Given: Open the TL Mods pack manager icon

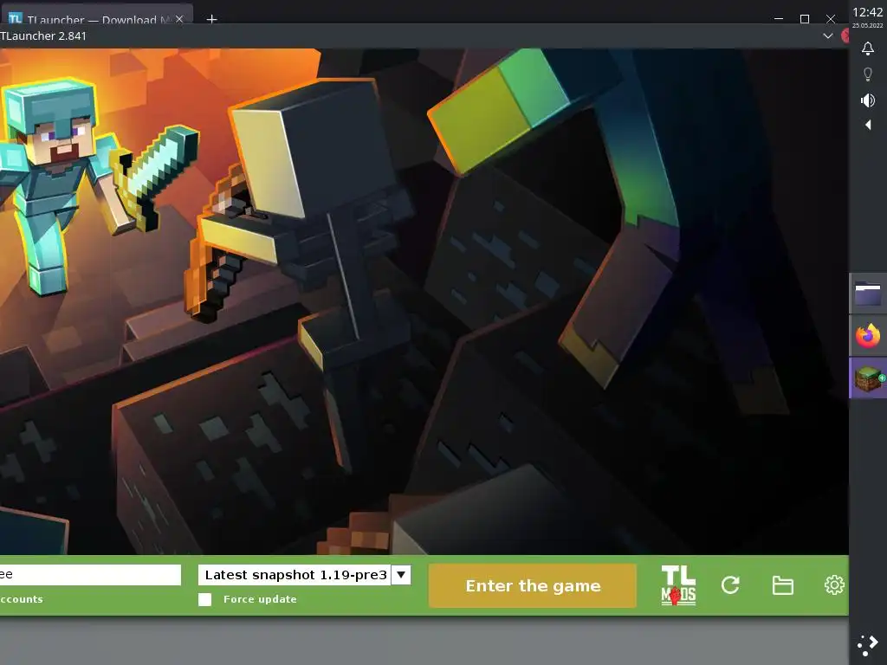Looking at the screenshot, I should (678, 586).
